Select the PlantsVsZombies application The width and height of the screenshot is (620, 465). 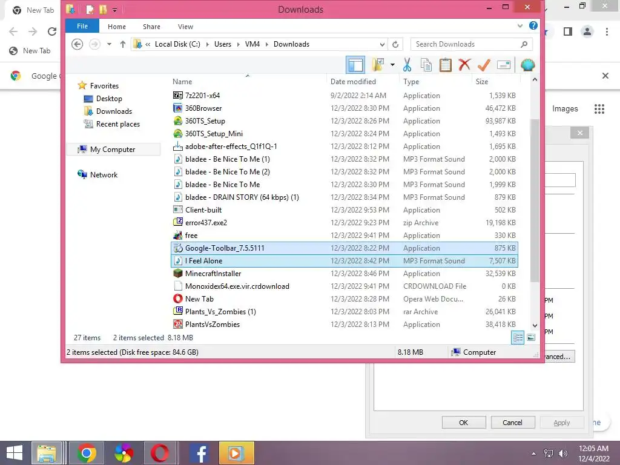pos(344,325)
